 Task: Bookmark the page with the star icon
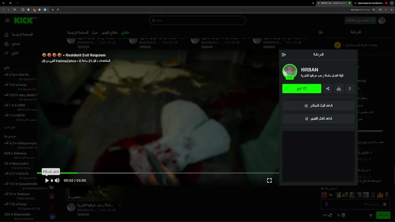click(53, 10)
